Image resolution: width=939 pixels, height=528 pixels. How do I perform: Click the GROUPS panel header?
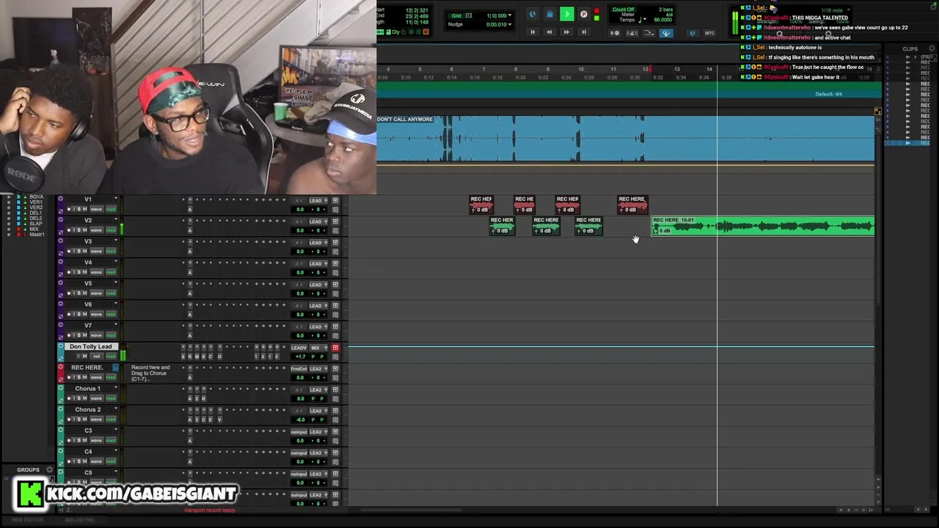click(x=28, y=469)
